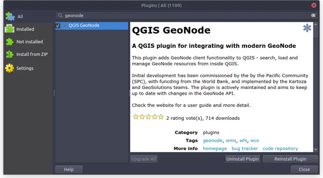
Task: Open the code repository link
Action: 280,149
